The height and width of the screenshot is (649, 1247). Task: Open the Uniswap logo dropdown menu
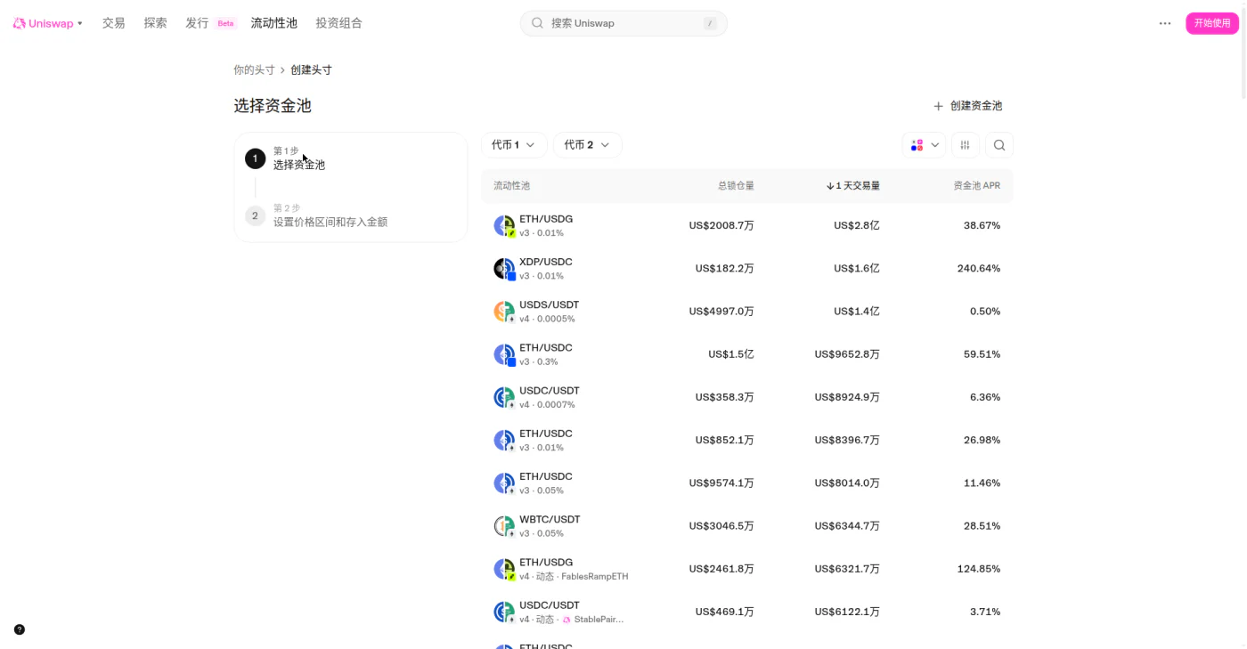point(48,23)
